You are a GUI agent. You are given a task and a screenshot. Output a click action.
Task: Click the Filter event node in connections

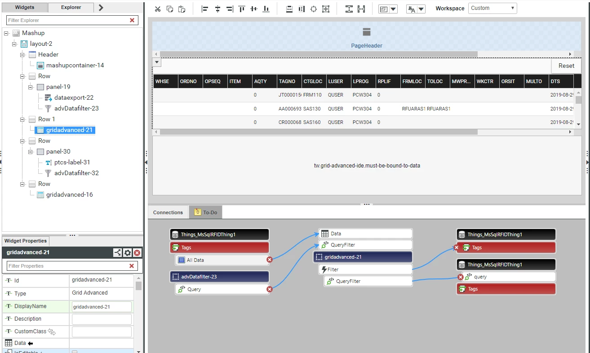[x=365, y=269]
